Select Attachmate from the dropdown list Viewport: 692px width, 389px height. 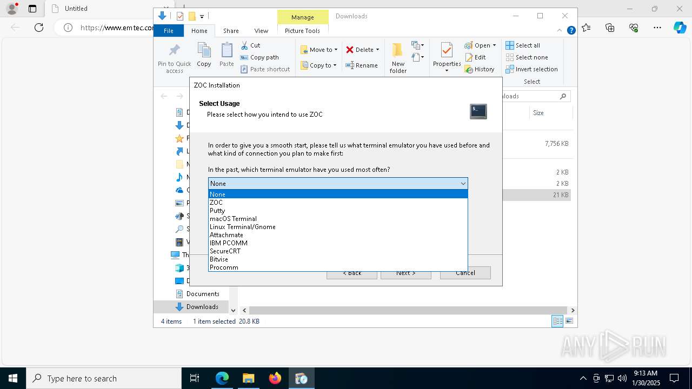pyautogui.click(x=338, y=235)
